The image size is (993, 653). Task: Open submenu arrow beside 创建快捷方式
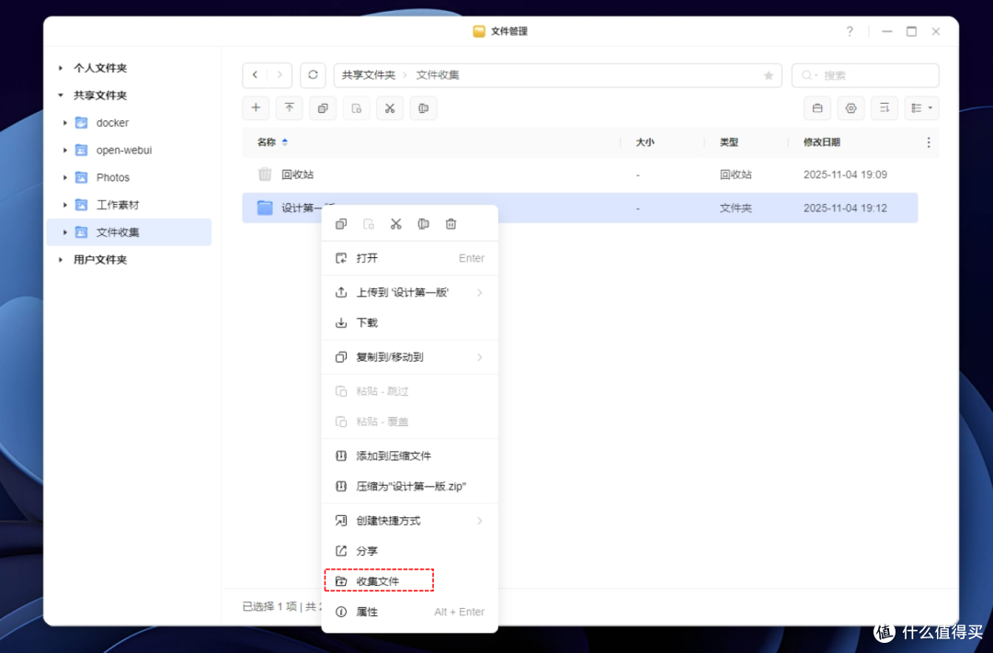[x=479, y=521]
